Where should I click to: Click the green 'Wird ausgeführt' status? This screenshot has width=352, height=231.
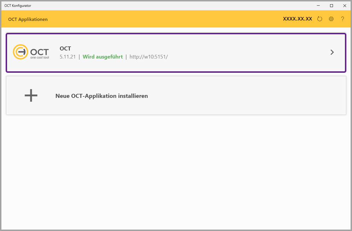point(103,57)
